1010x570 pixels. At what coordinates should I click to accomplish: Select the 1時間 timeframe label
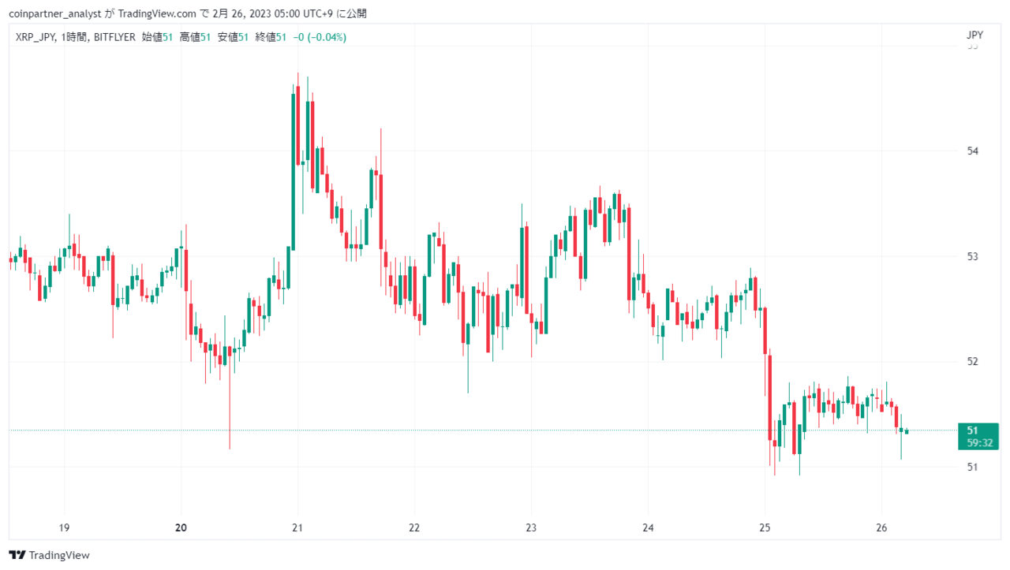tap(75, 37)
